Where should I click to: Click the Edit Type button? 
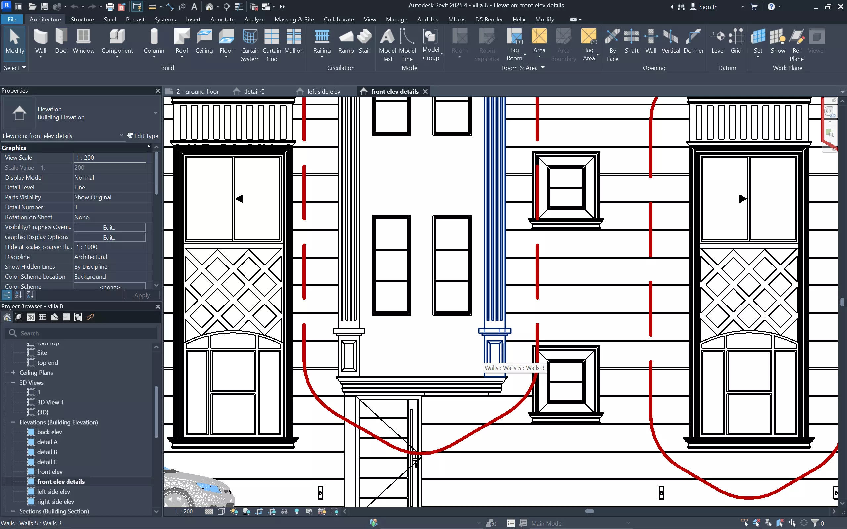click(x=143, y=136)
